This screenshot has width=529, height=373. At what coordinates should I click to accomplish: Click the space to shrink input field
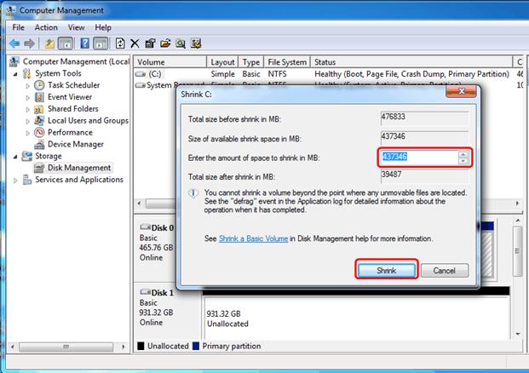click(418, 158)
